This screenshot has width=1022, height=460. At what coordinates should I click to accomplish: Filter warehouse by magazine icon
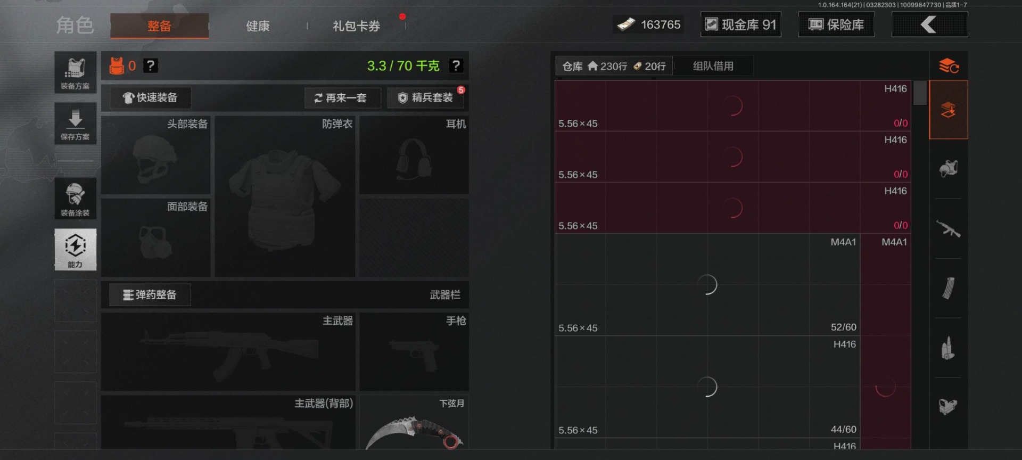pos(949,289)
